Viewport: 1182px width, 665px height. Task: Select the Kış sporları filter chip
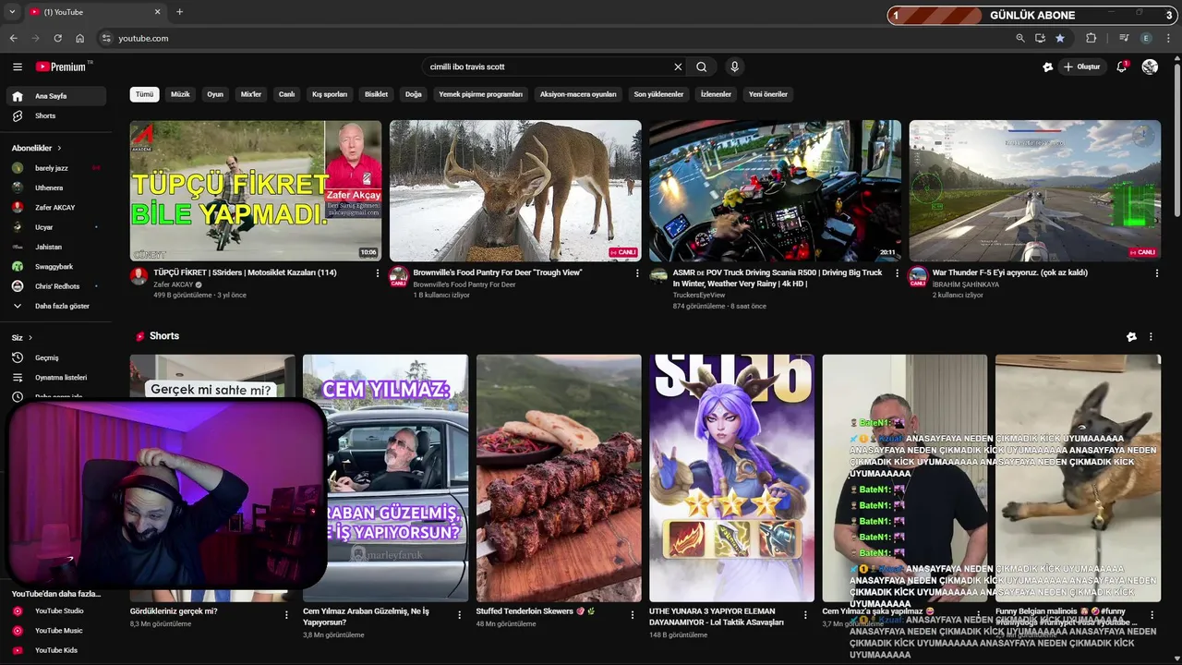tap(330, 94)
